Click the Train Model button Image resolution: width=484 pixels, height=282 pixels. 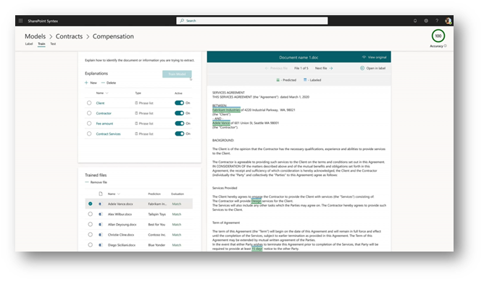(177, 74)
